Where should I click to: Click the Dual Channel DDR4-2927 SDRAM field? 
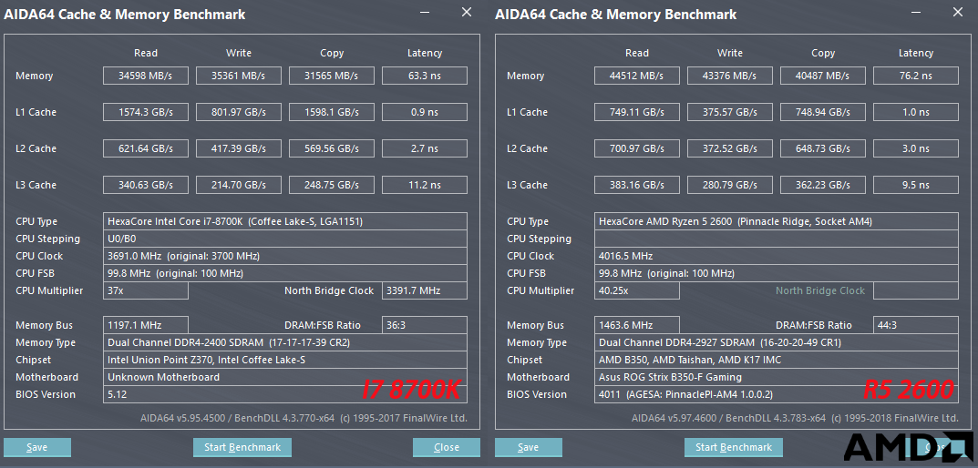pyautogui.click(x=777, y=342)
